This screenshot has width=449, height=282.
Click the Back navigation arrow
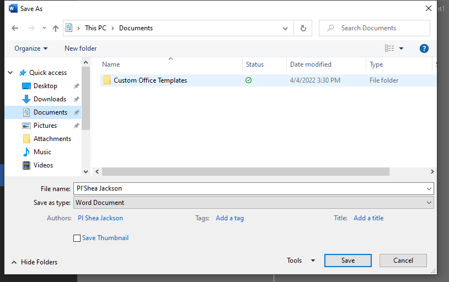tap(15, 28)
